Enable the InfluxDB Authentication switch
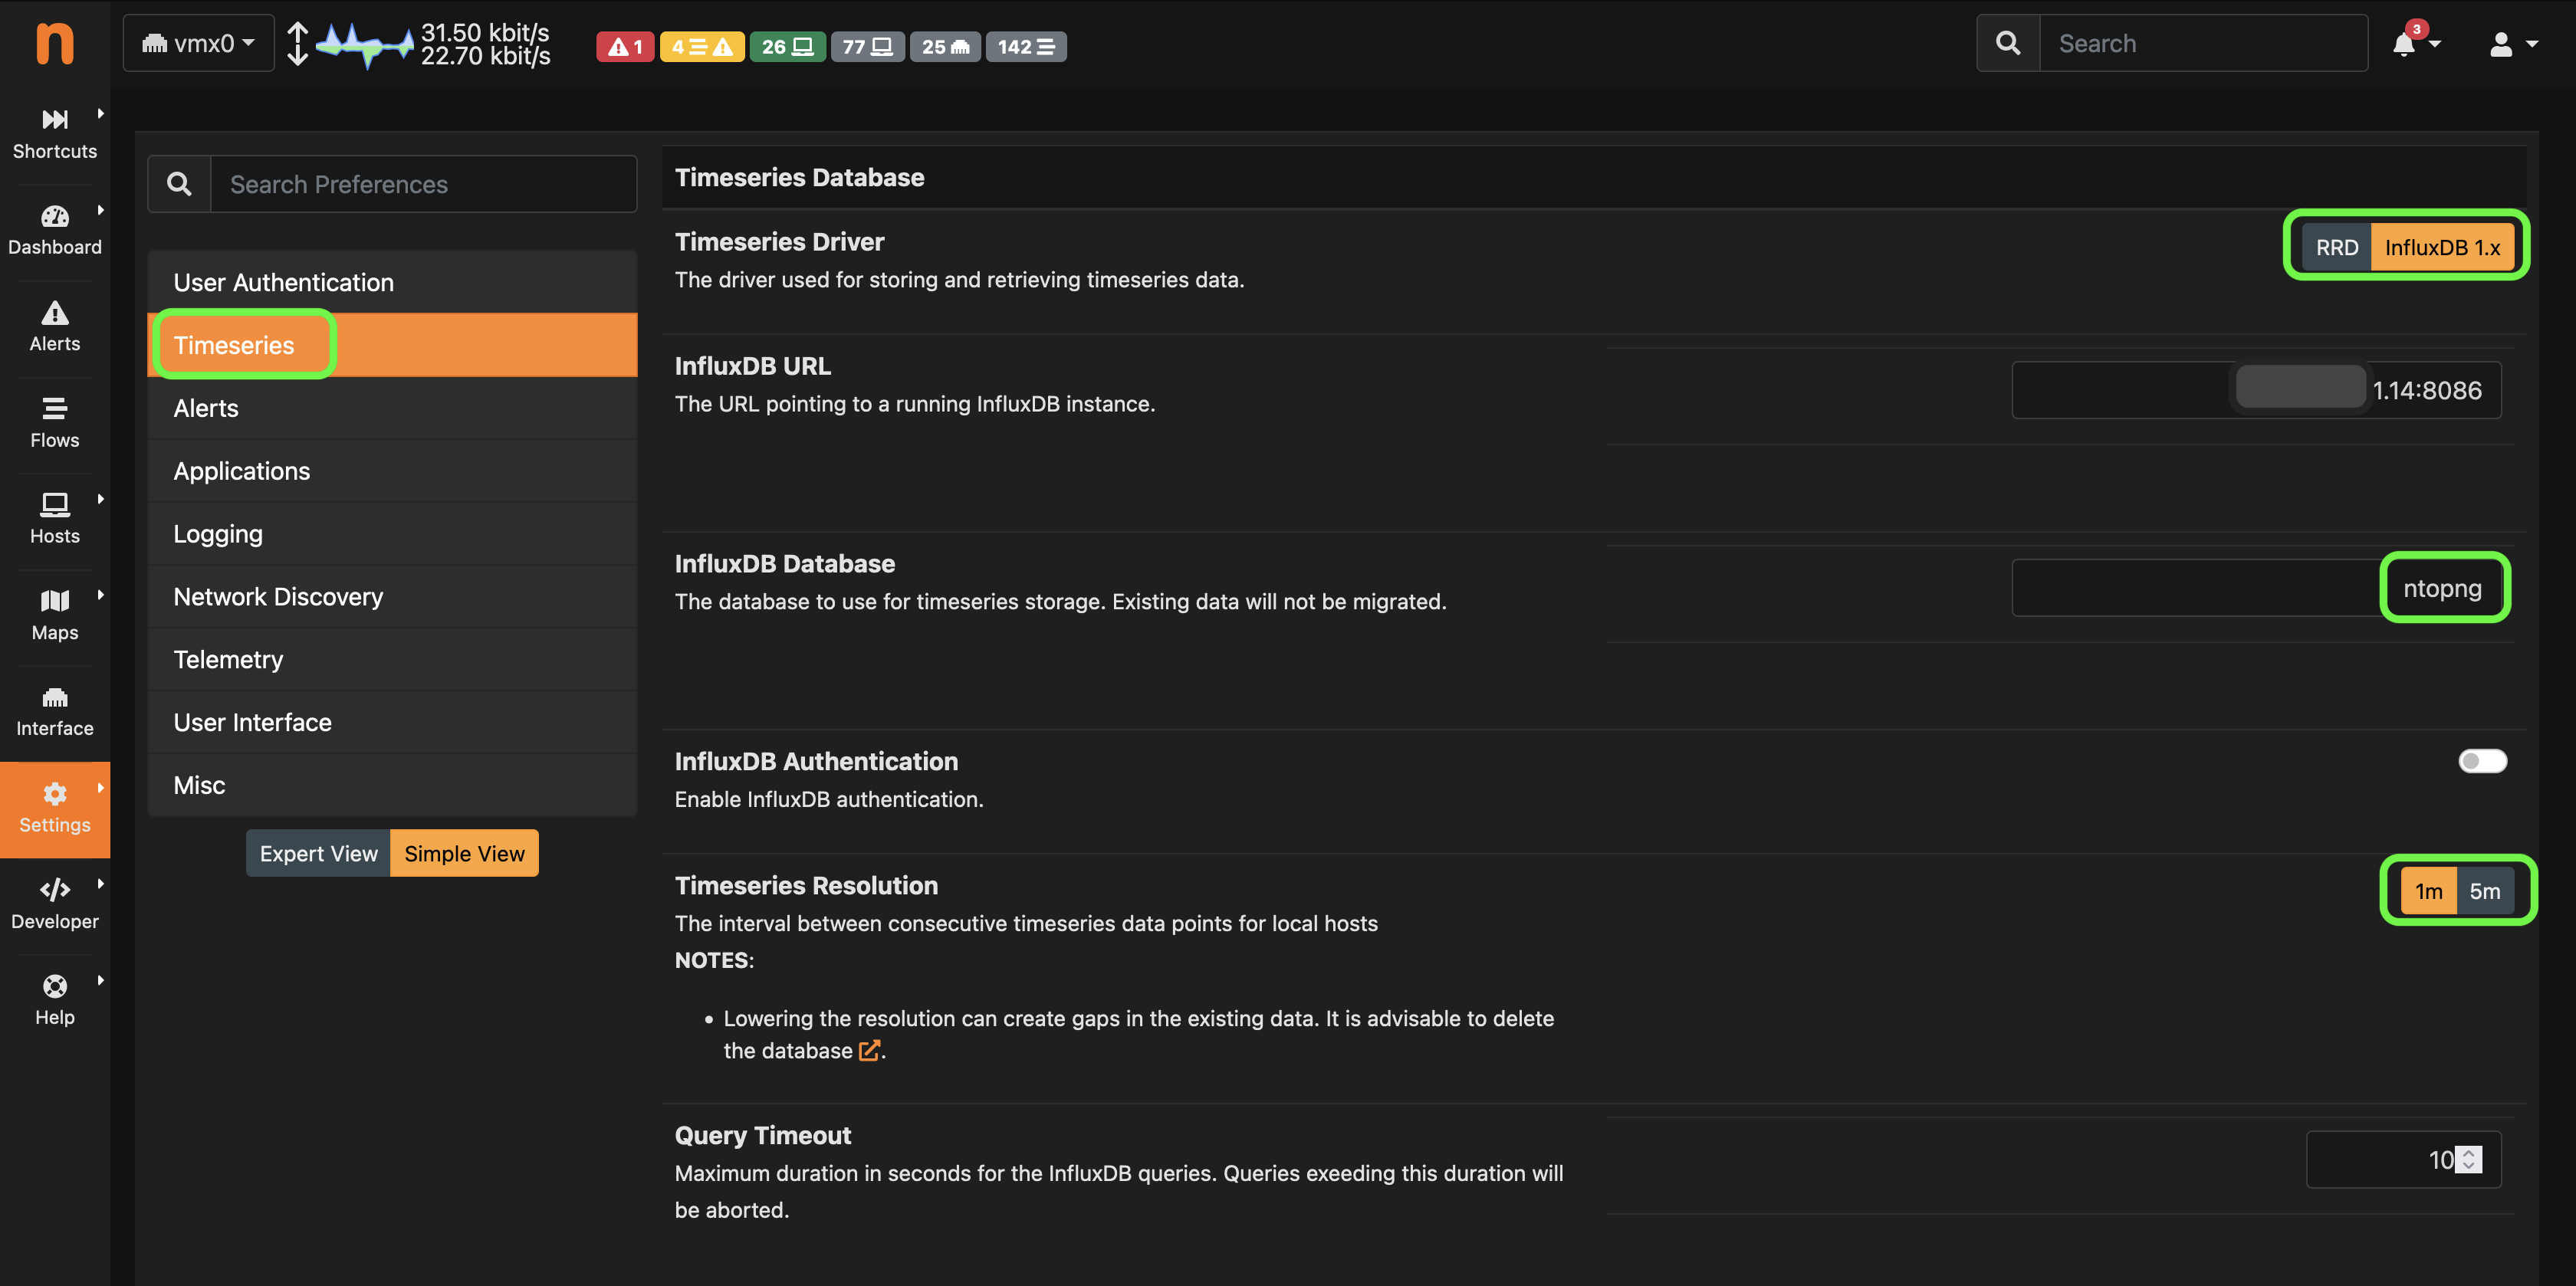Viewport: 2576px width, 1286px height. point(2482,761)
